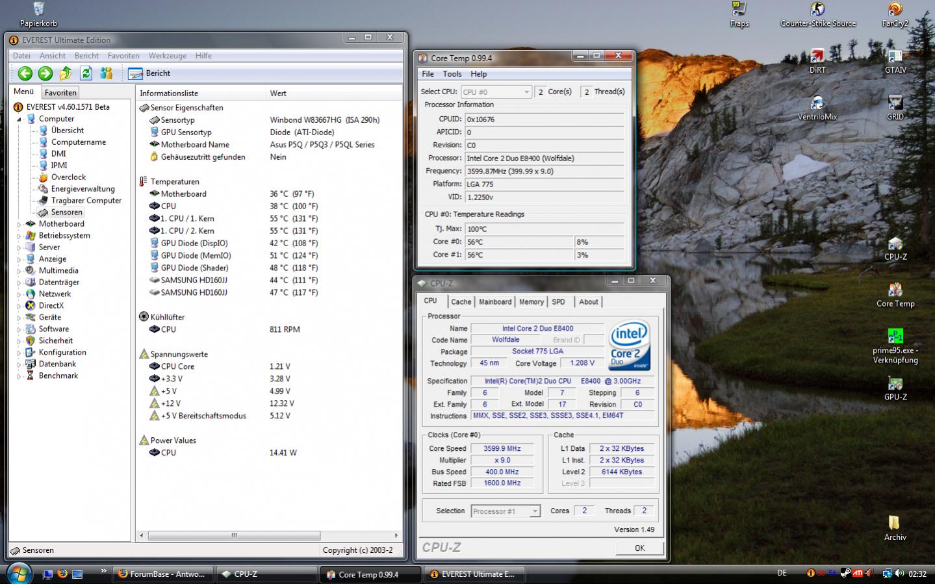This screenshot has width=935, height=584.
Task: Expand the Server tree node
Action: pyautogui.click(x=19, y=248)
